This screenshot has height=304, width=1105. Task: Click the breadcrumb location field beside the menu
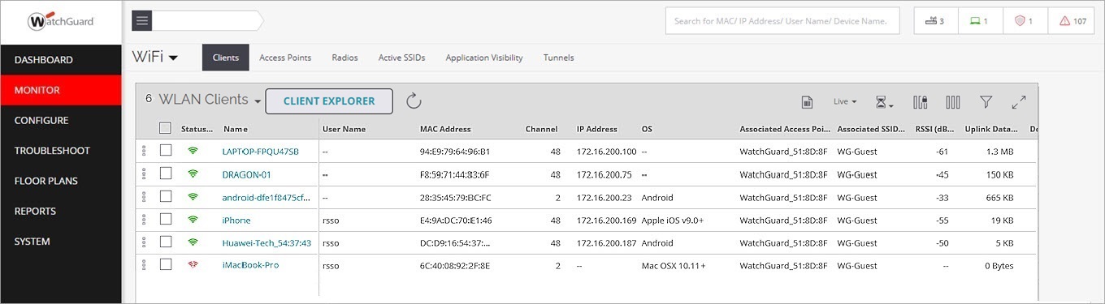pyautogui.click(x=209, y=21)
